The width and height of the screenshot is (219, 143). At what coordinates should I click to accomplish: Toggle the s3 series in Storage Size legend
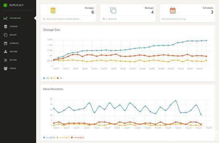(59, 78)
